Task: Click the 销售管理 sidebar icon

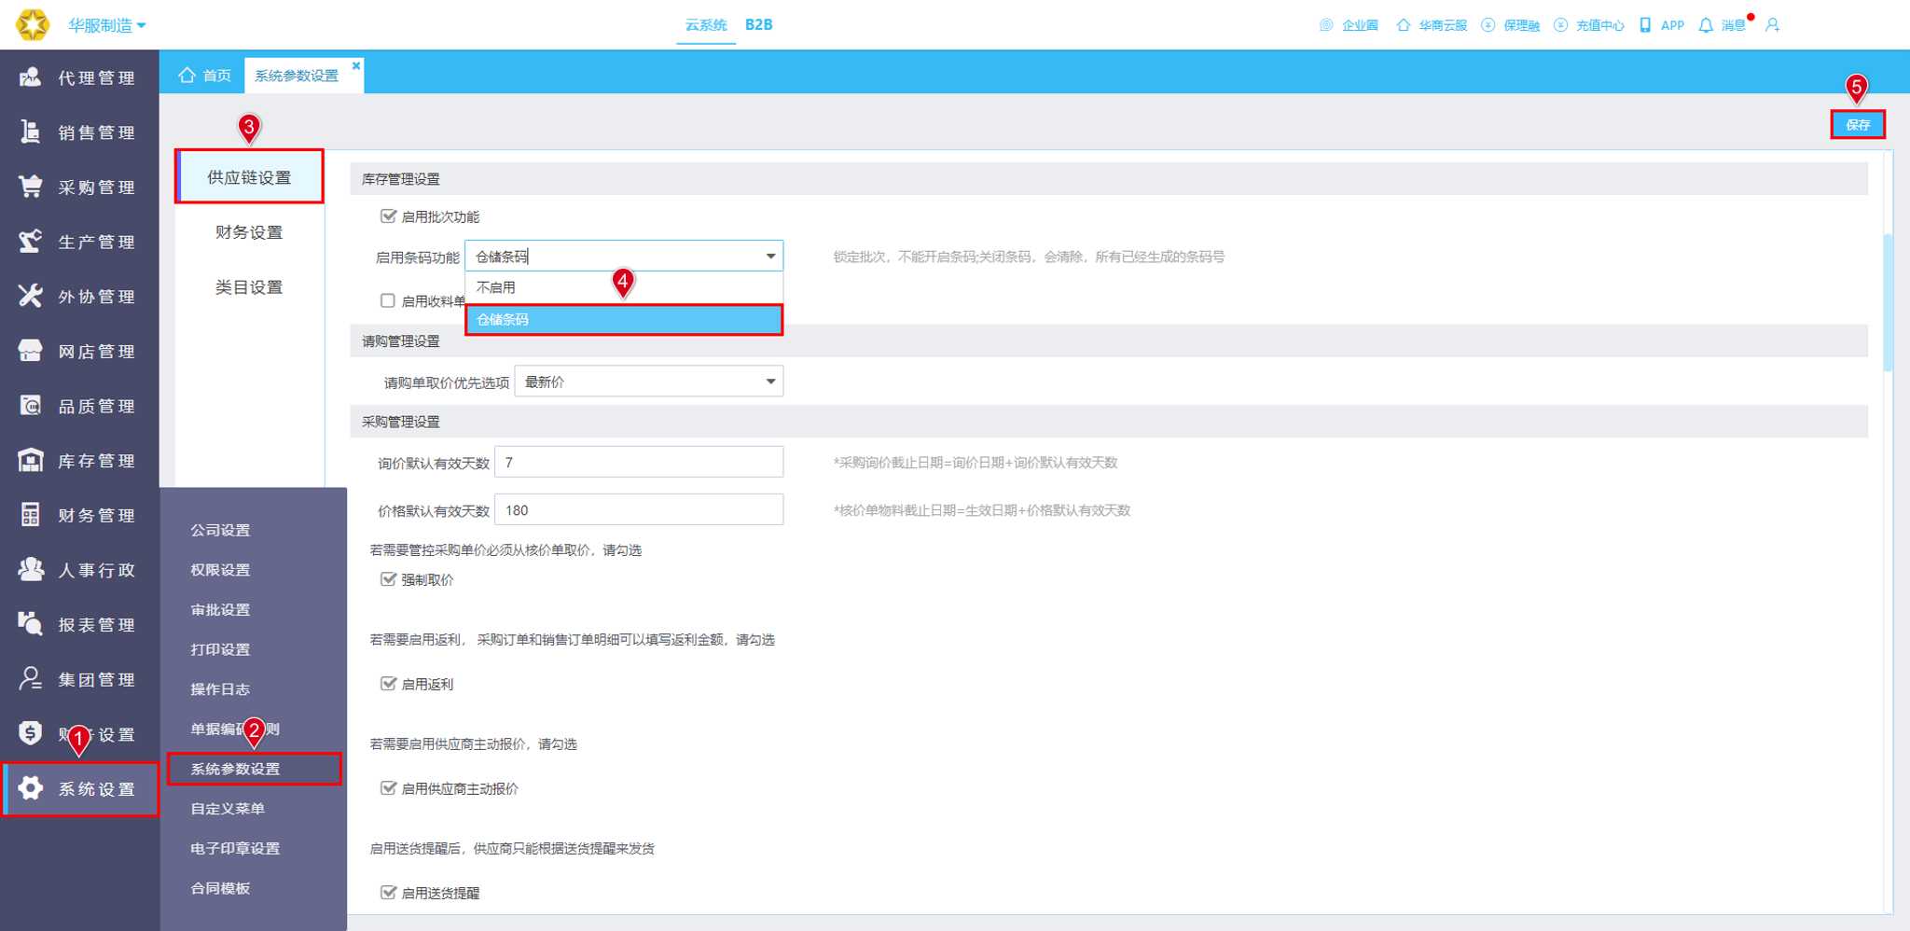Action: point(30,132)
